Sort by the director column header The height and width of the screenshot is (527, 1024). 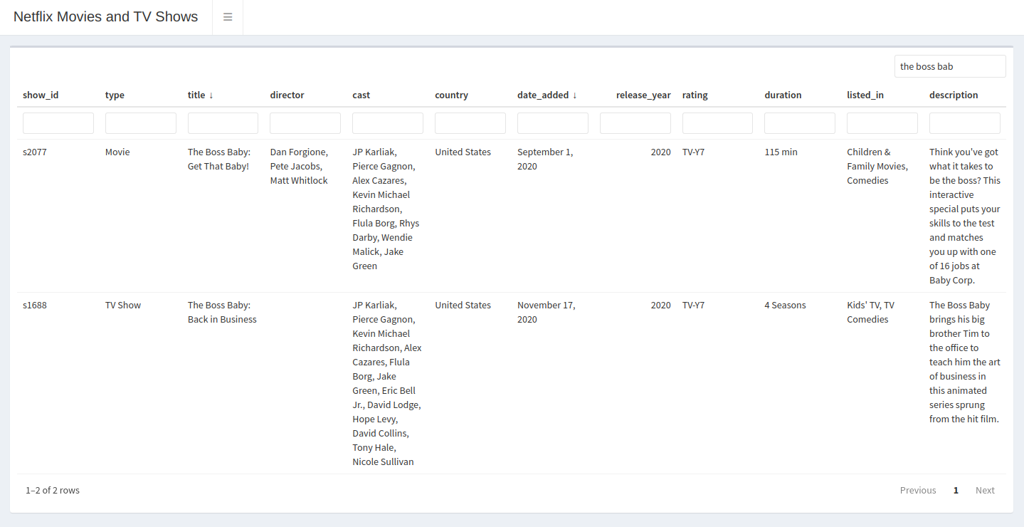(287, 95)
